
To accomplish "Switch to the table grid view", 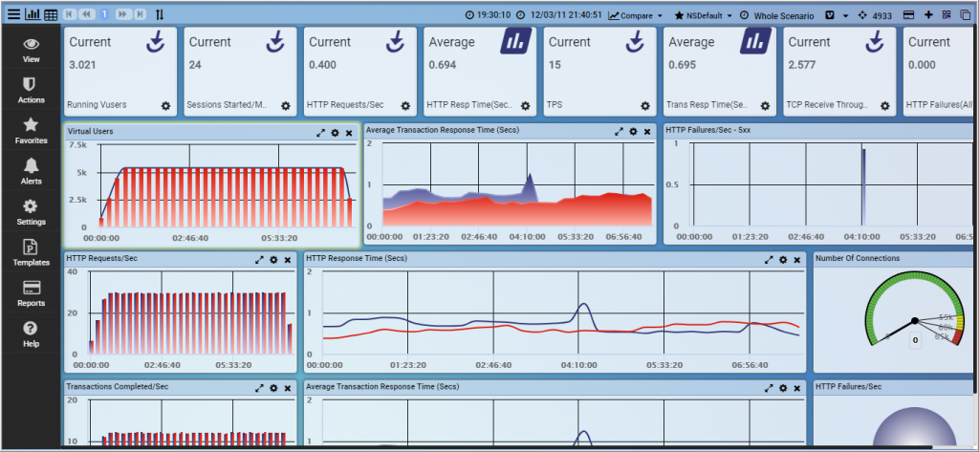I will 51,14.
